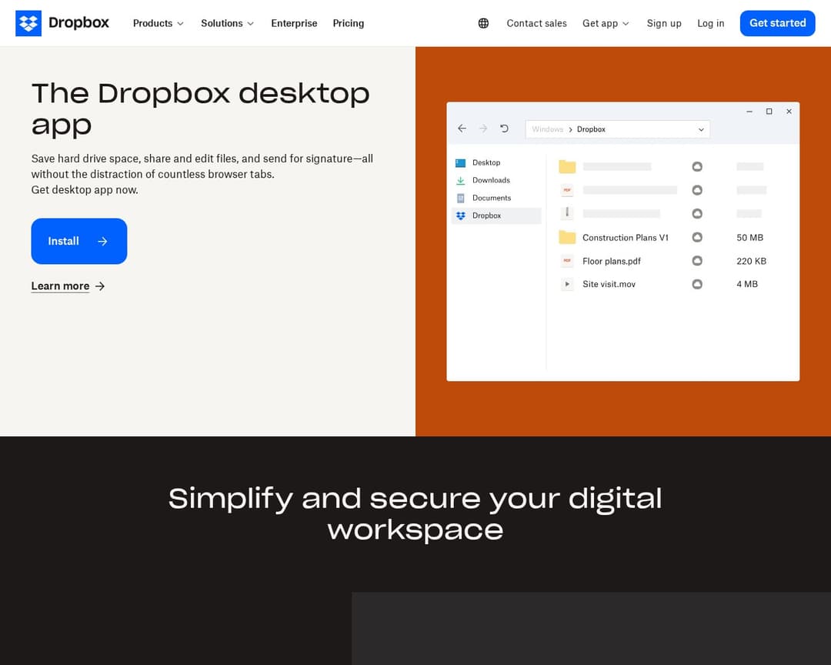
Task: Click the arrow icon inside Install button
Action: (x=102, y=241)
